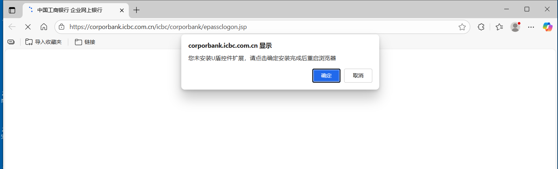Add this page to favorites star
This screenshot has height=169, width=558.
click(x=462, y=27)
